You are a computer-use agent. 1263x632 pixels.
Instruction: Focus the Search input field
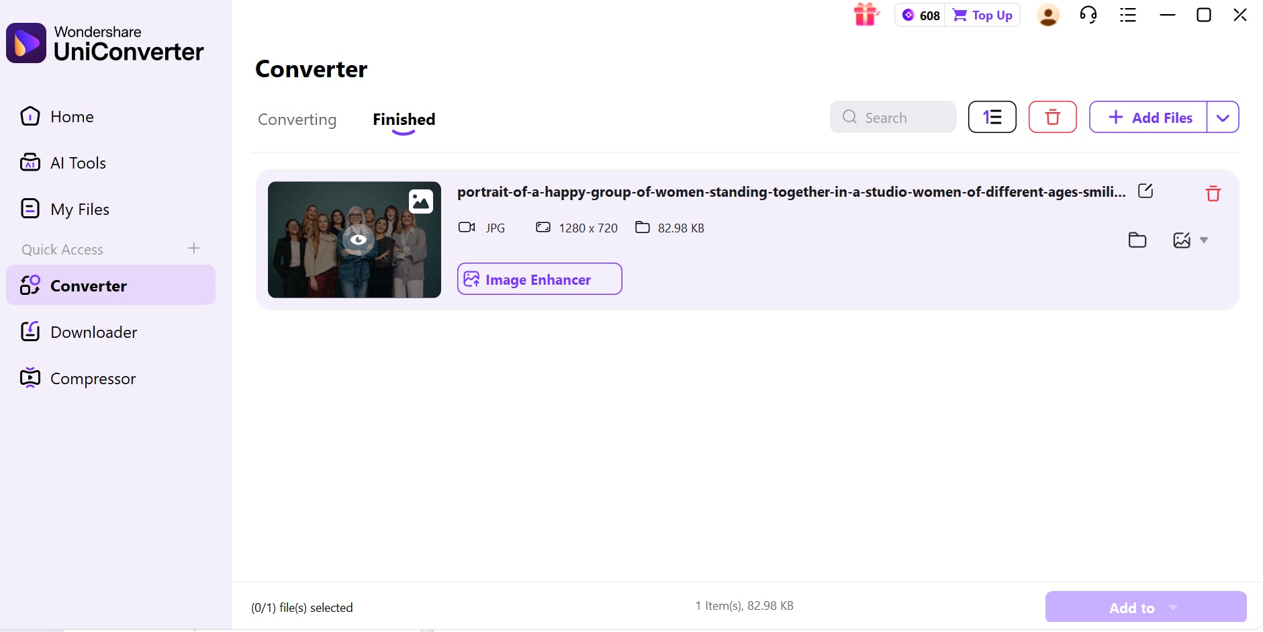tap(893, 117)
